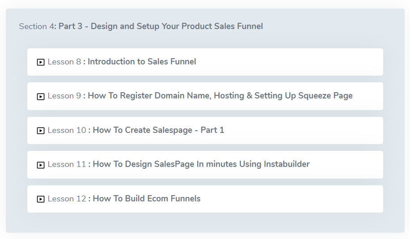Click 'Squeeze Page' text in Lesson 9 row

[325, 96]
